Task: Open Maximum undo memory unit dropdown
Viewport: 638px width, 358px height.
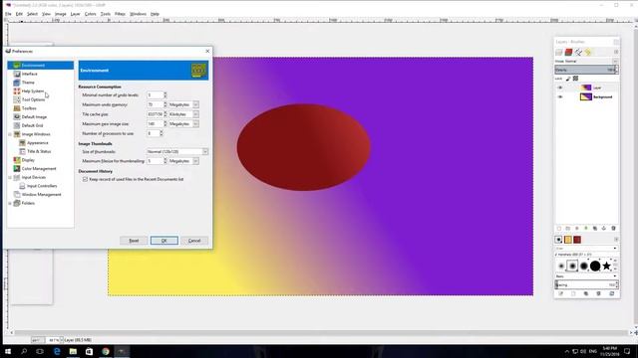Action: tap(183, 104)
